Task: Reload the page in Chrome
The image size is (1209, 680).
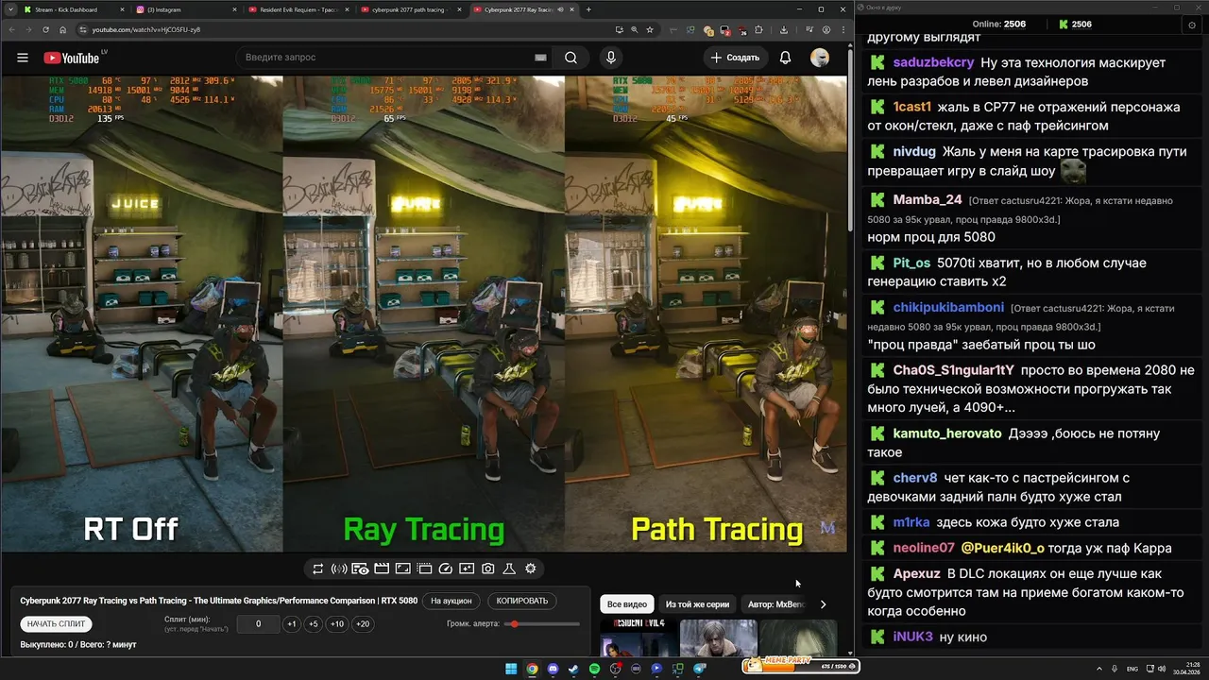Action: pyautogui.click(x=45, y=29)
